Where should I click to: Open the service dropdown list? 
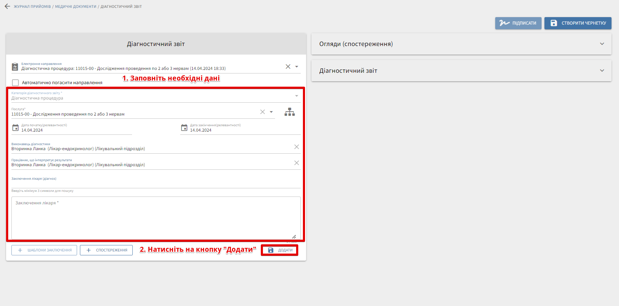click(x=272, y=112)
